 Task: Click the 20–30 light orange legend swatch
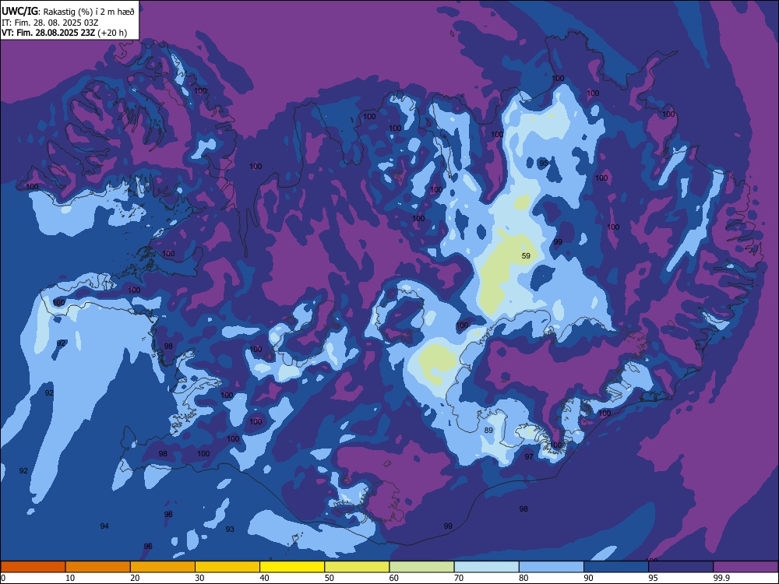click(x=163, y=567)
